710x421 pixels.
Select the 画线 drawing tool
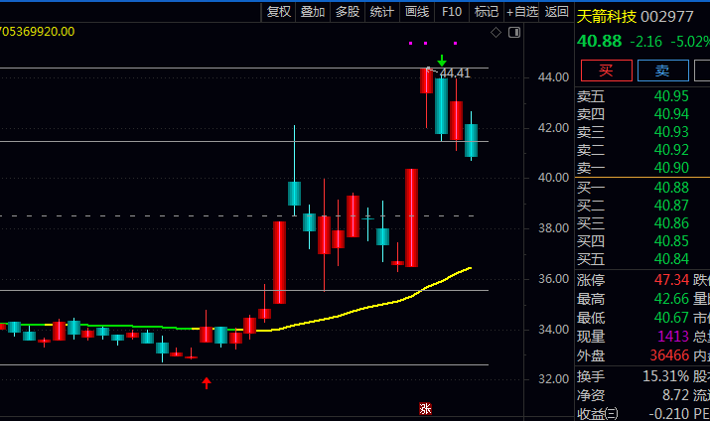pyautogui.click(x=417, y=11)
